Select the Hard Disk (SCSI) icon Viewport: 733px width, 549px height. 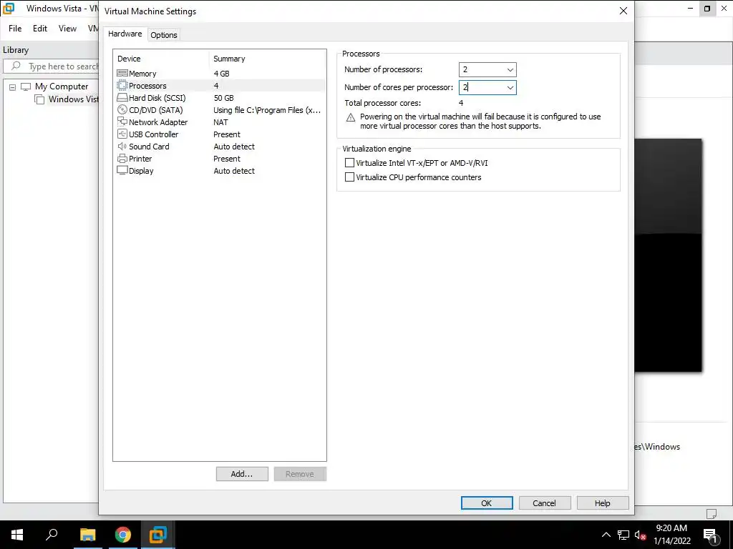coord(122,97)
